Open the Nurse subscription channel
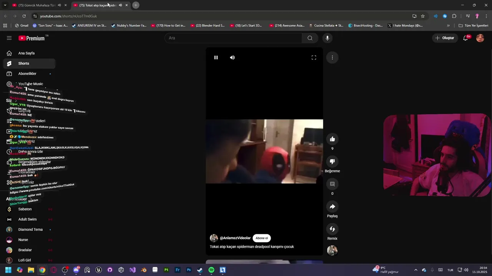 (29, 240)
